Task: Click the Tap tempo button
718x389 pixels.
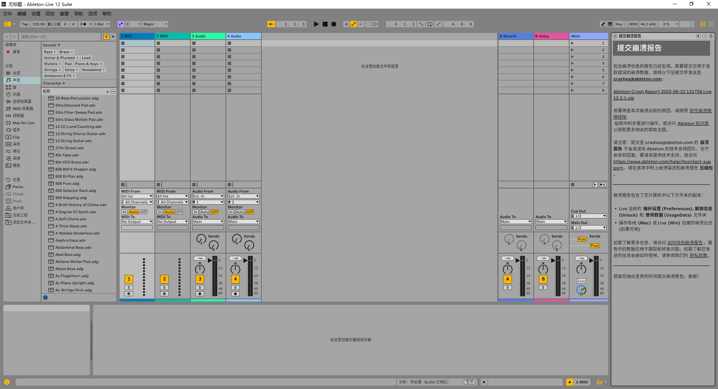Action: click(25, 24)
